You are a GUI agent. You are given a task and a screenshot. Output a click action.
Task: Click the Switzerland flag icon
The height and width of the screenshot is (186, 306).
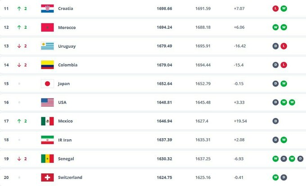[47, 177]
